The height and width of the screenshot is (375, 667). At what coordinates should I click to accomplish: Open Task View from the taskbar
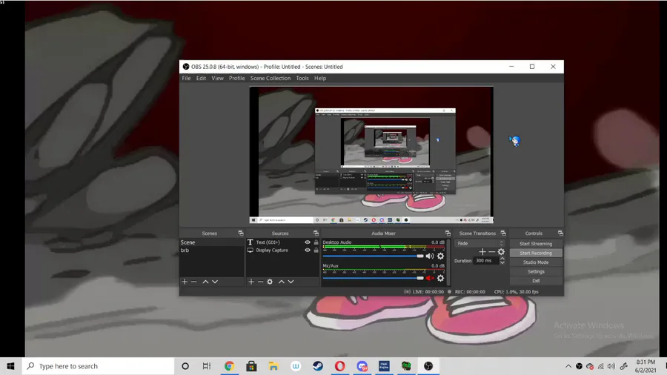coord(207,366)
